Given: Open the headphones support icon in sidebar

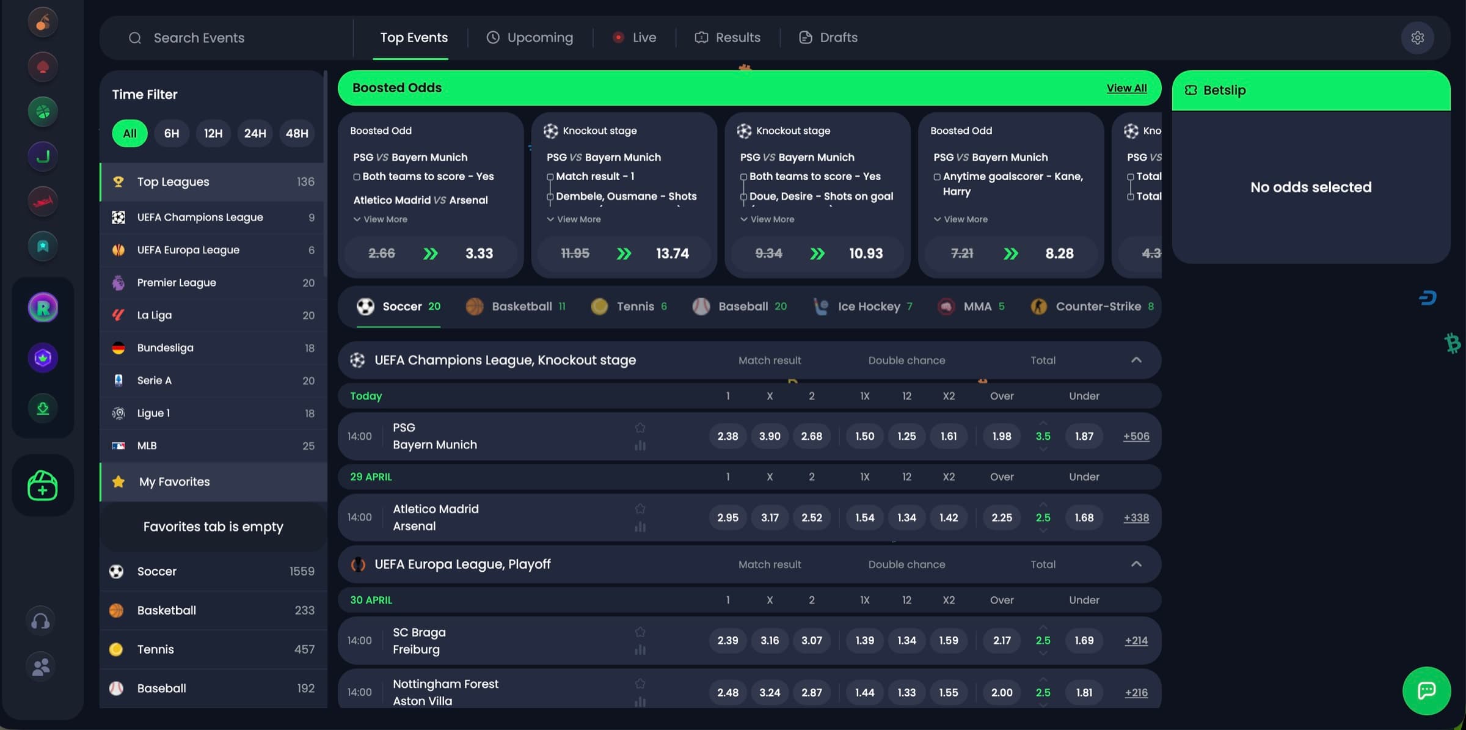Looking at the screenshot, I should point(41,622).
